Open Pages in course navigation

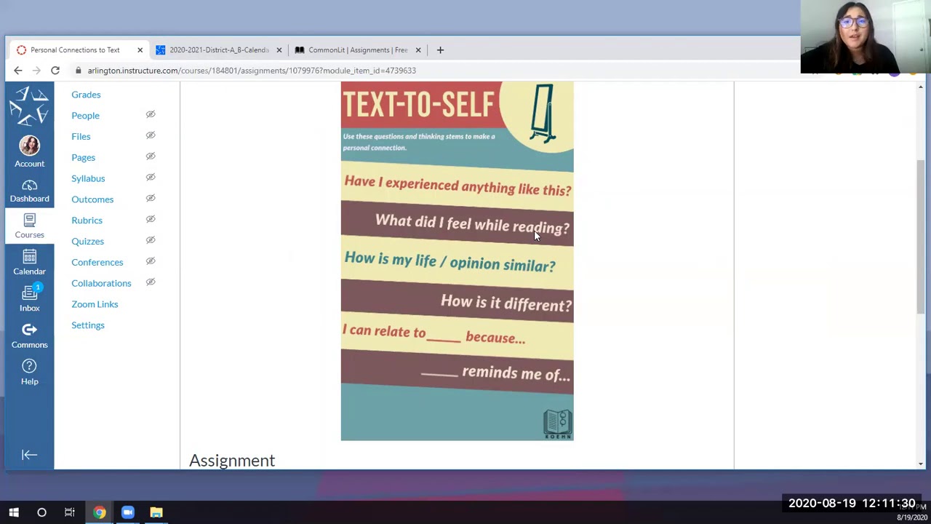(x=83, y=157)
